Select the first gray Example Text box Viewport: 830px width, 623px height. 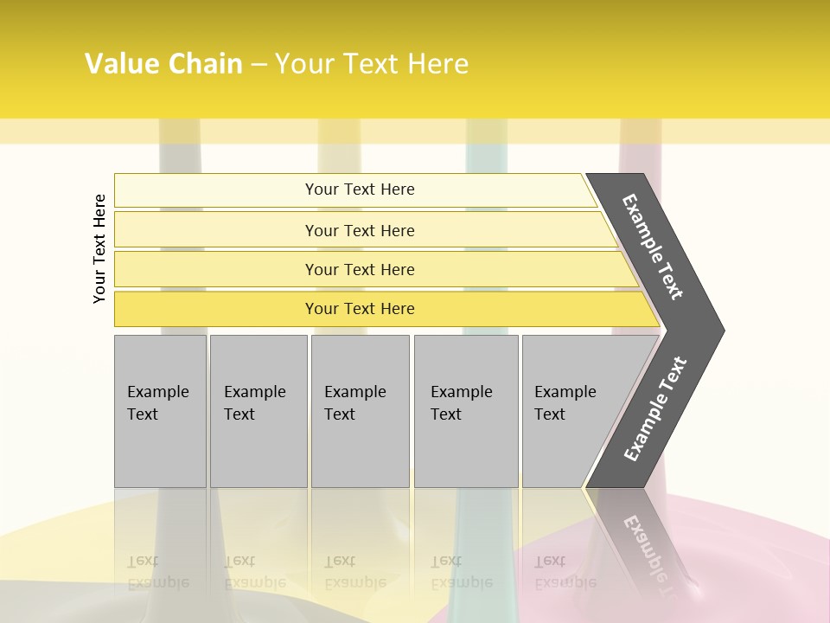[x=160, y=411]
